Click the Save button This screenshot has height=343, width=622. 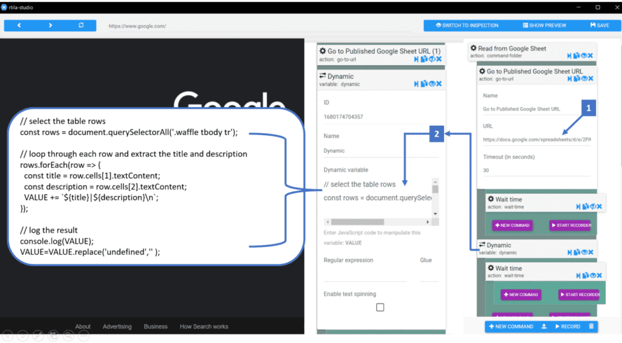click(600, 26)
